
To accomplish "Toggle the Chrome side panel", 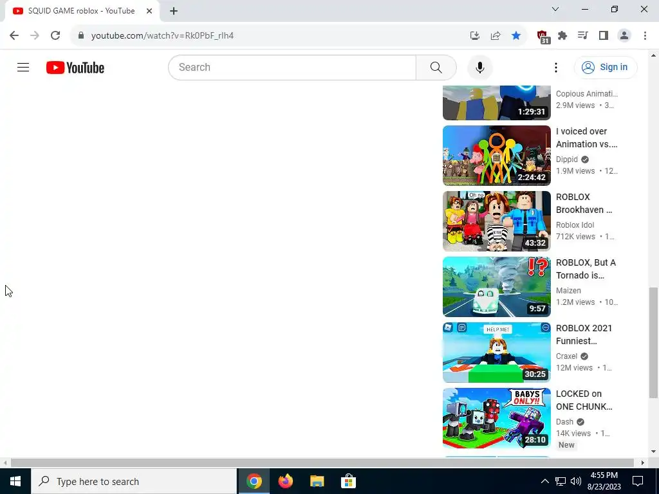I will pyautogui.click(x=604, y=35).
